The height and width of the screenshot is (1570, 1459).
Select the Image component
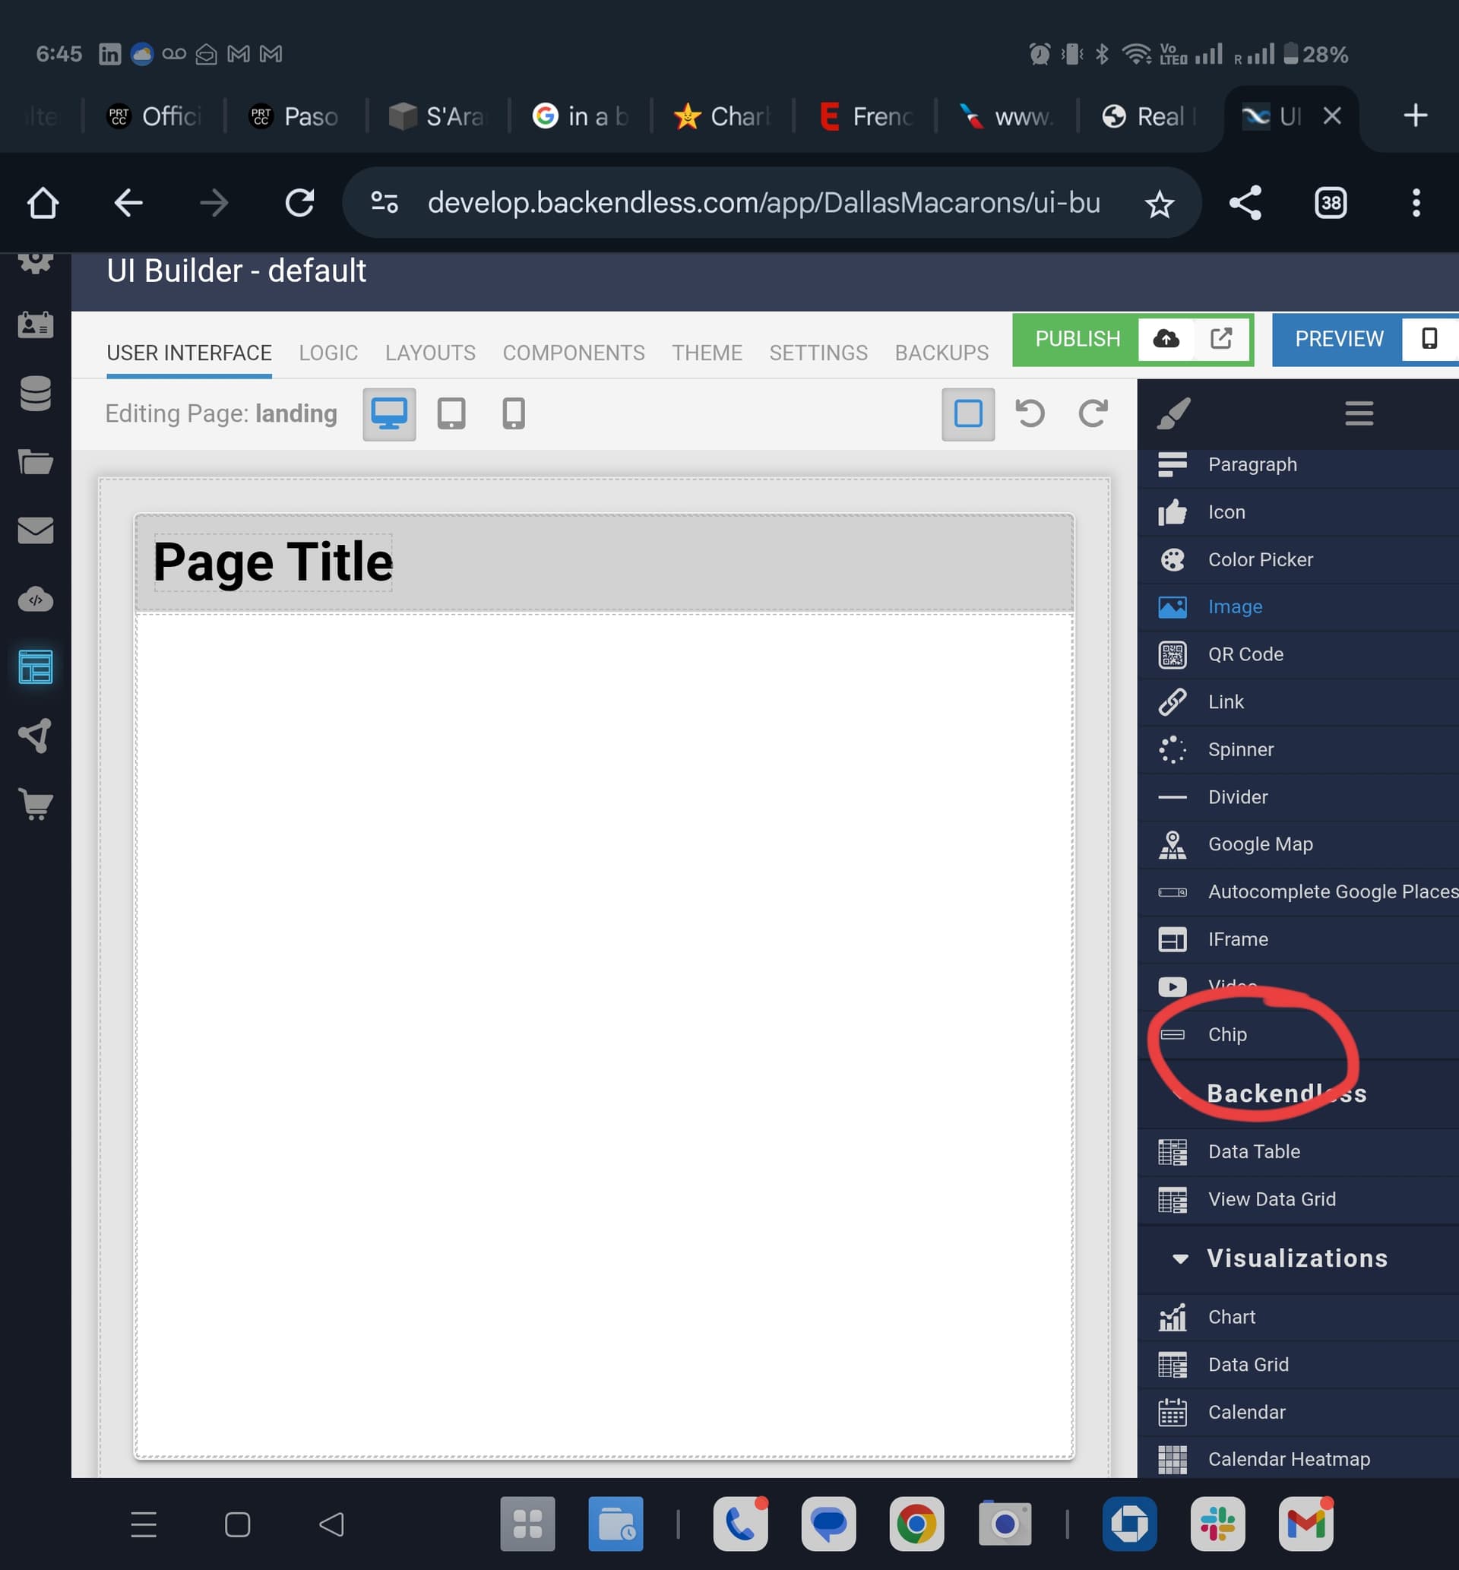tap(1298, 607)
